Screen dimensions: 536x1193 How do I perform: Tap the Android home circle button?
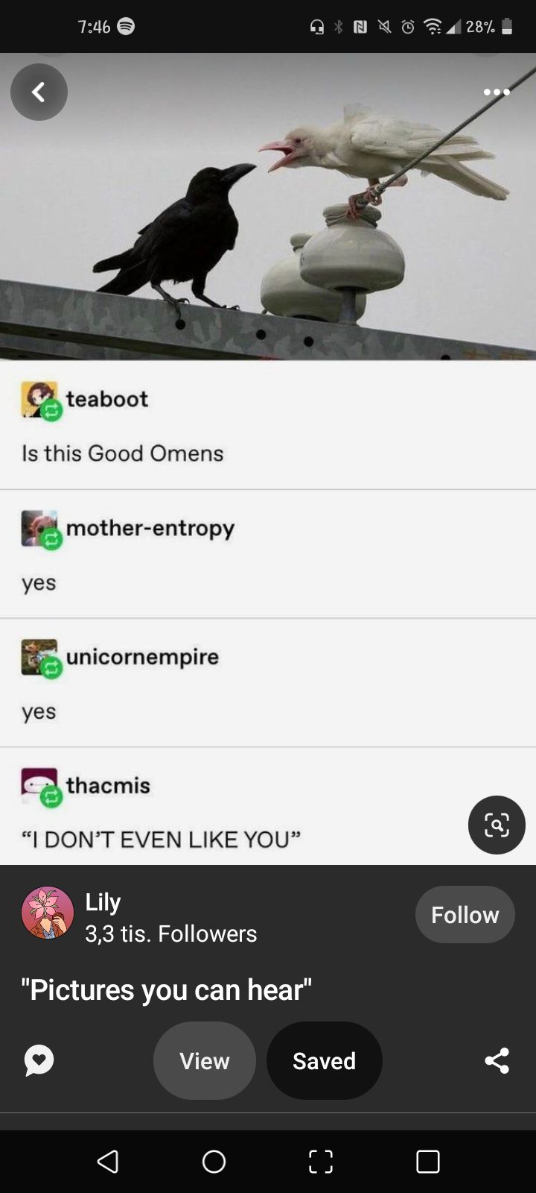click(214, 1161)
